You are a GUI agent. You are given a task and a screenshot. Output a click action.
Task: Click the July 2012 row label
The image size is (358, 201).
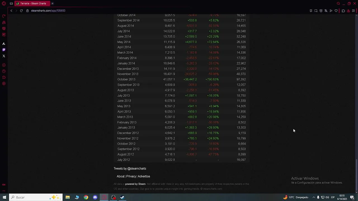click(124, 160)
